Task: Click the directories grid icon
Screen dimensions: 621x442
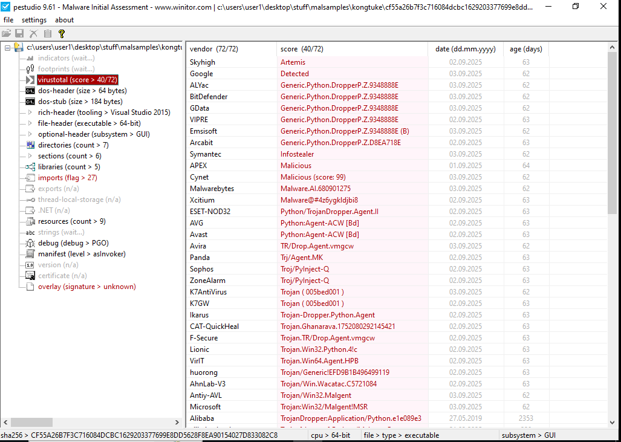Action: pos(30,145)
